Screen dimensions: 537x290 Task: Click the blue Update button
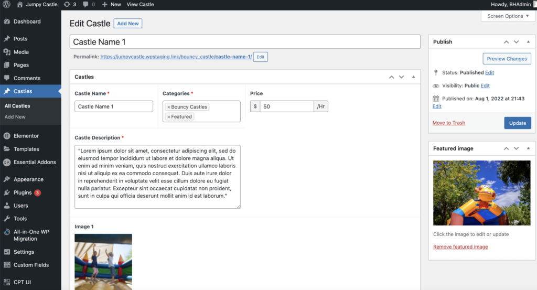coord(517,123)
